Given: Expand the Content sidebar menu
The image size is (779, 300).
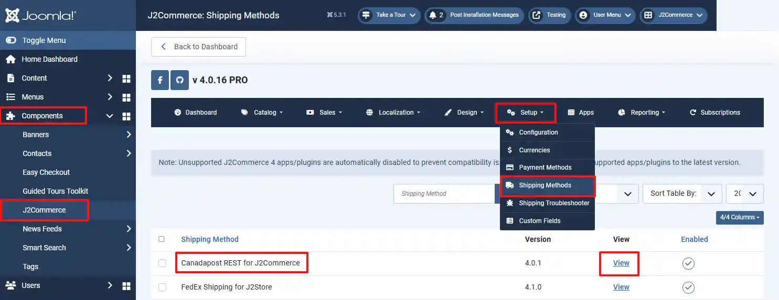Looking at the screenshot, I should pyautogui.click(x=110, y=78).
